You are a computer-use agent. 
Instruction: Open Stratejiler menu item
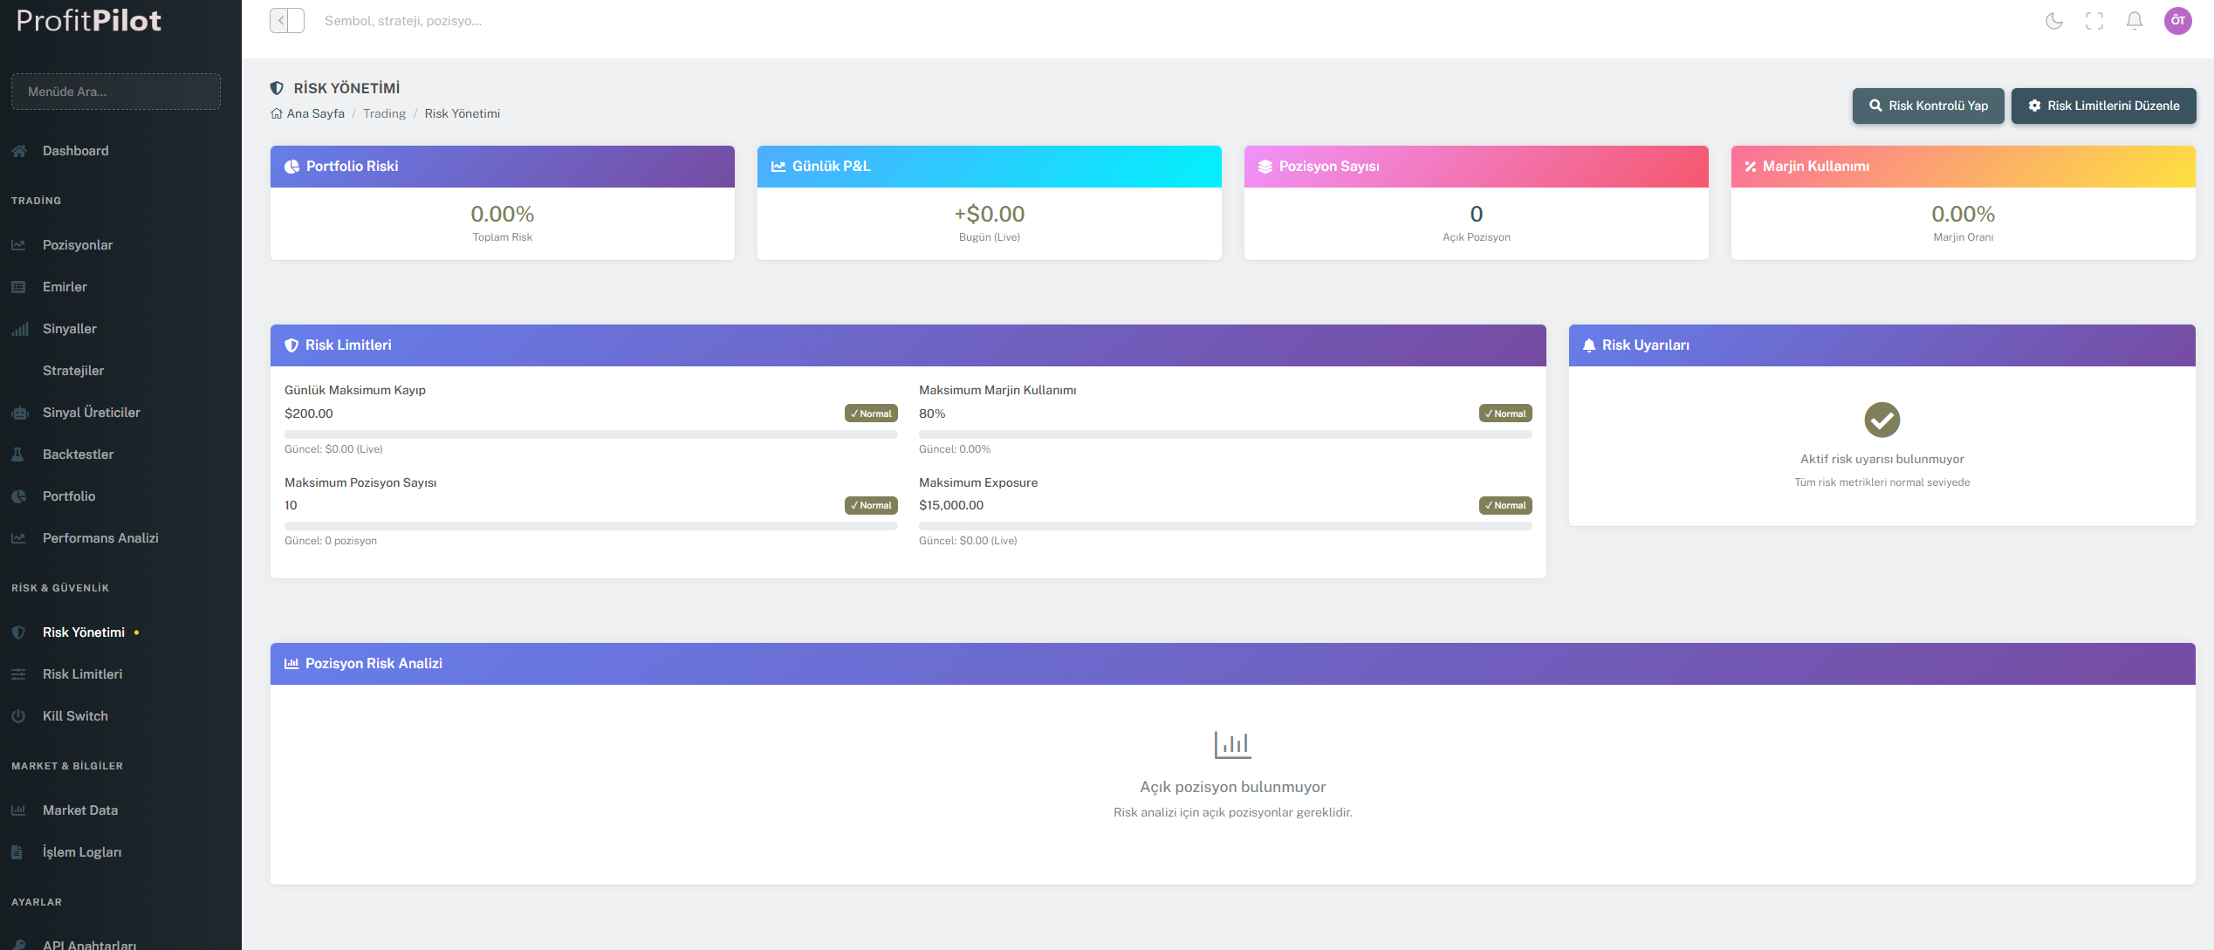[73, 371]
